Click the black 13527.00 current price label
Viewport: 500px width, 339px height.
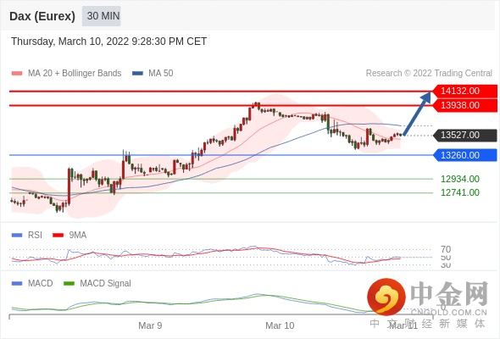pos(465,136)
